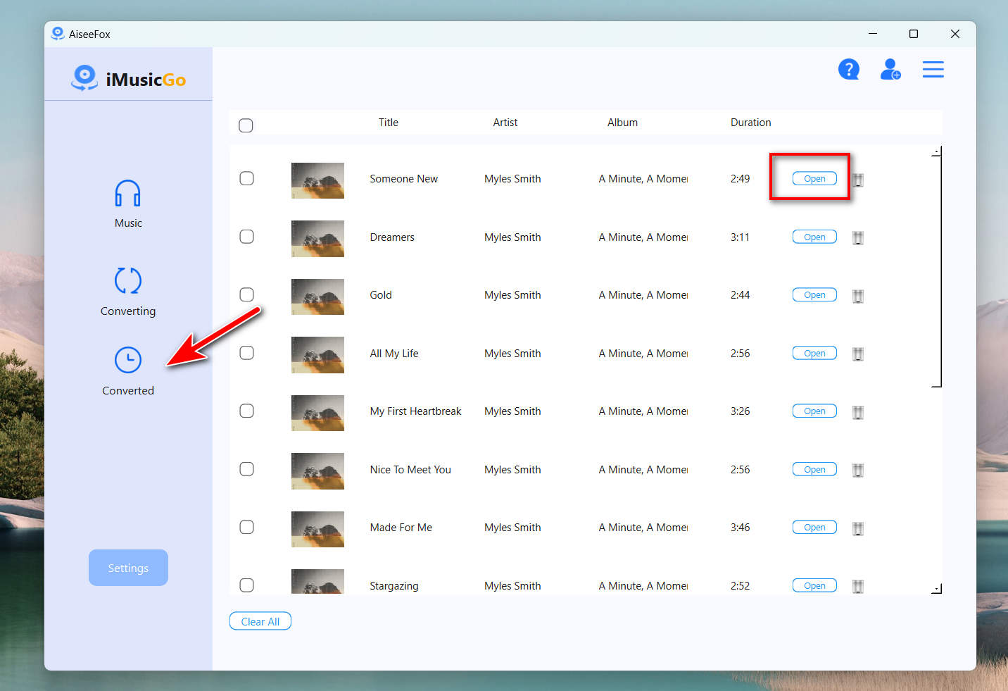This screenshot has height=691, width=1008.
Task: Open the hamburger menu icon
Action: pyautogui.click(x=933, y=69)
